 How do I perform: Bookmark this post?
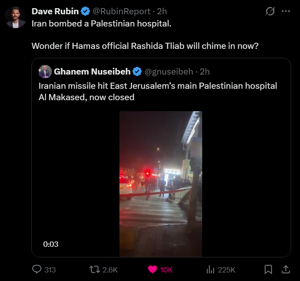tap(268, 270)
